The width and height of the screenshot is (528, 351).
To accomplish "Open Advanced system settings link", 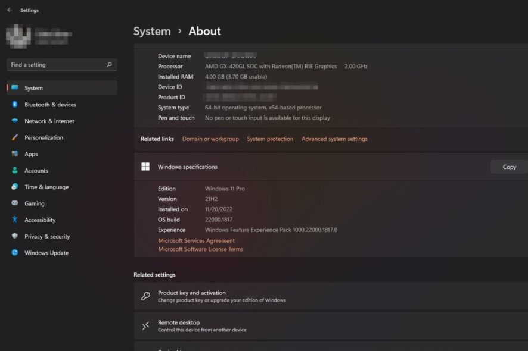I will click(334, 139).
